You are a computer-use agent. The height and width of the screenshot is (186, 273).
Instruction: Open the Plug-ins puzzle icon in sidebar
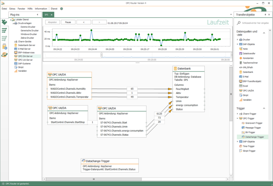coord(4,22)
